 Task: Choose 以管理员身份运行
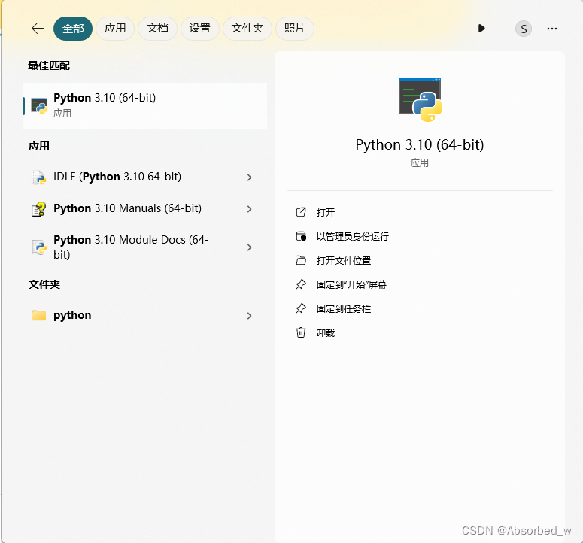(x=353, y=237)
